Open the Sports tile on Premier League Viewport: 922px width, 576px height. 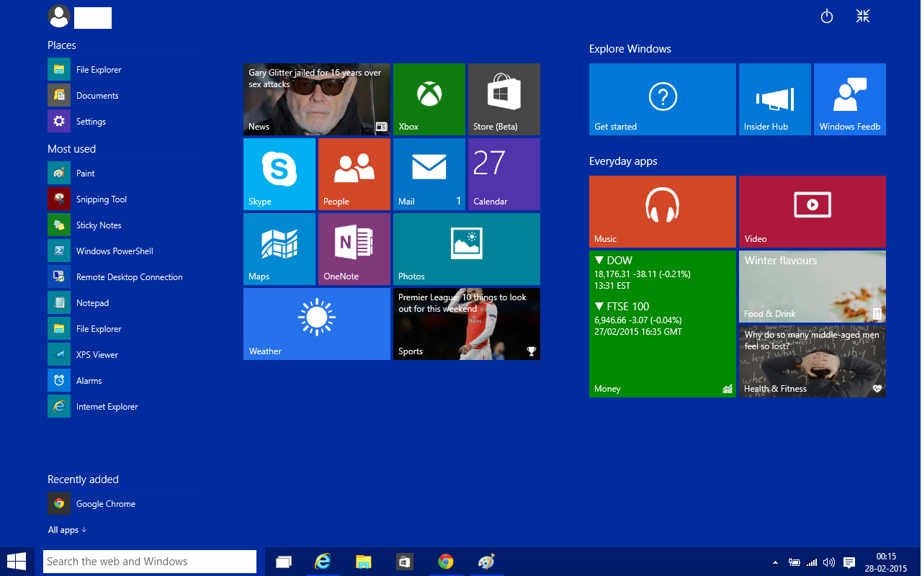coord(467,324)
